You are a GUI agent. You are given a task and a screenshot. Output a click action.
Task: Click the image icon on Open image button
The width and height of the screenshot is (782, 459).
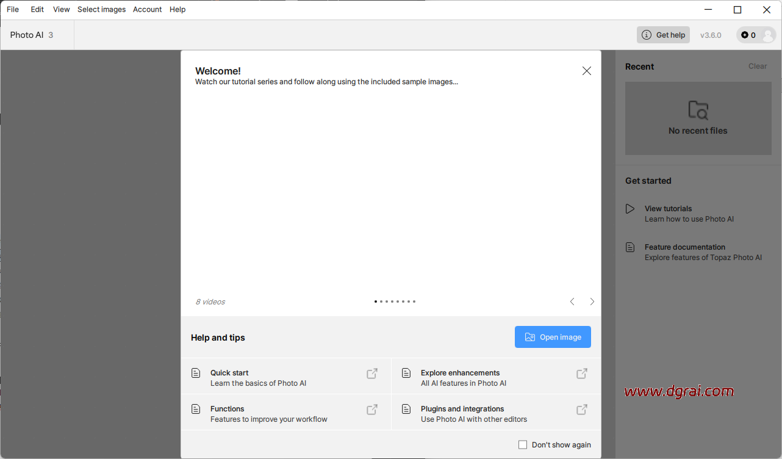click(529, 337)
